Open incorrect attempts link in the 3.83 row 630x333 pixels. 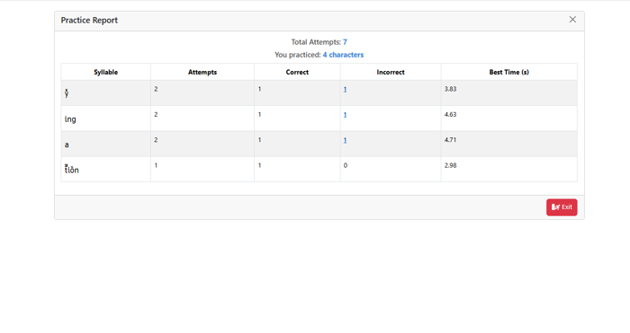pos(345,90)
